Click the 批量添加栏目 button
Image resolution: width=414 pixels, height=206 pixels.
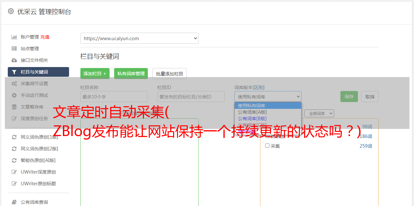pos(170,74)
